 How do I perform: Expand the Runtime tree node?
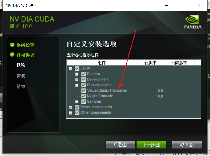[x=77, y=74]
